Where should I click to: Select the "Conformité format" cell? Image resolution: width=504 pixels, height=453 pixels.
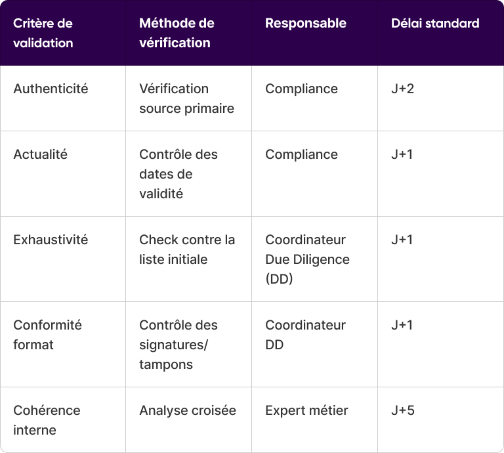[x=47, y=335]
